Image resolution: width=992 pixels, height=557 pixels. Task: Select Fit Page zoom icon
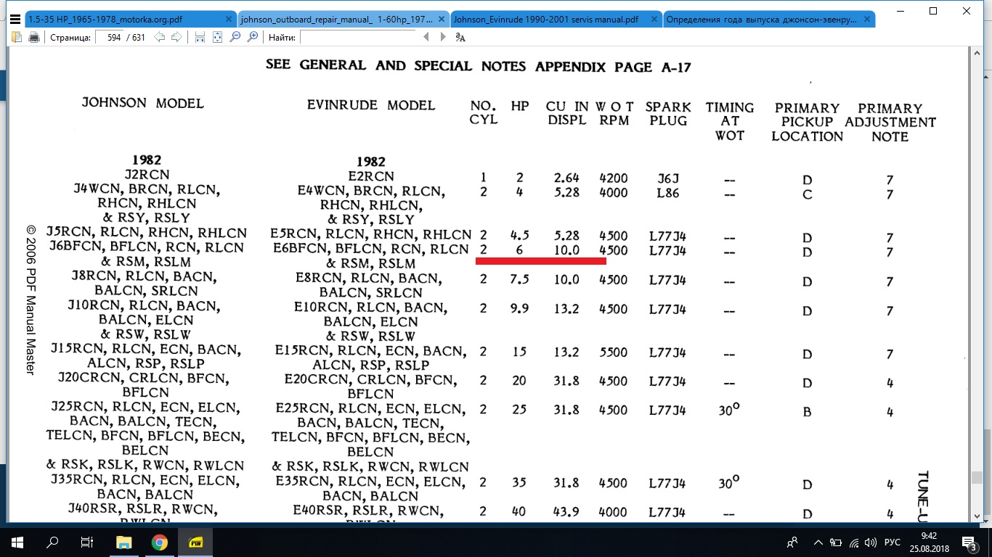tap(217, 37)
